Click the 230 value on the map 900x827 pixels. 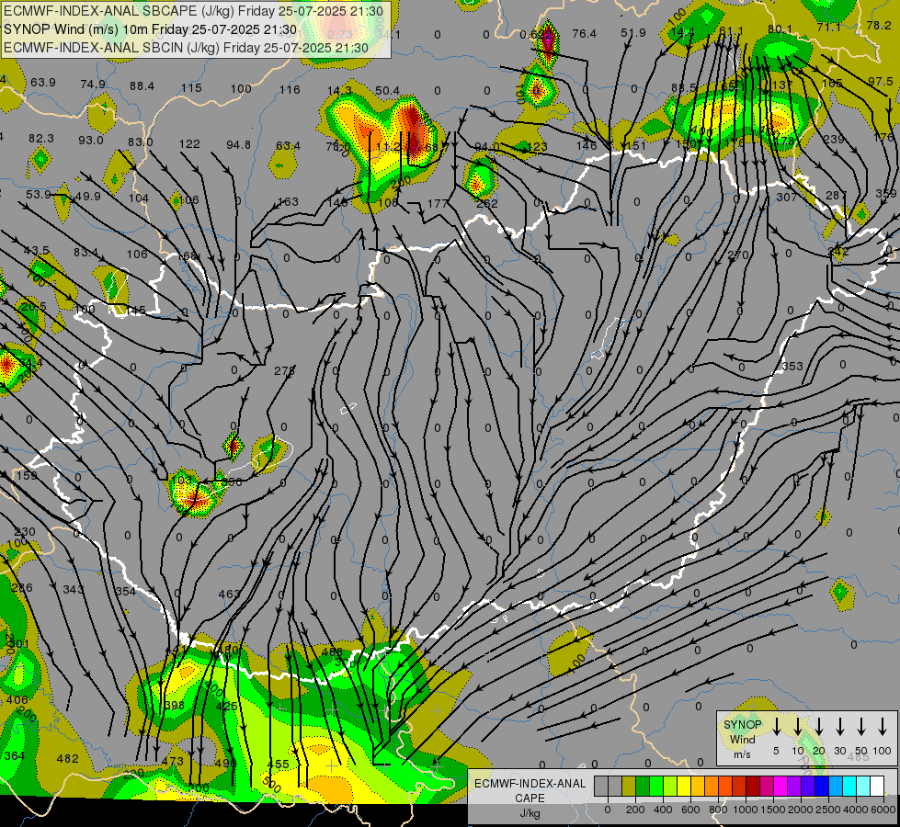tap(24, 532)
